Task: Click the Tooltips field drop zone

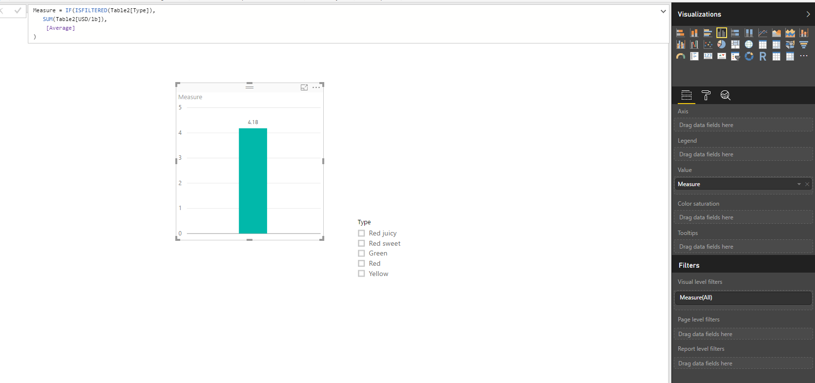Action: click(743, 247)
